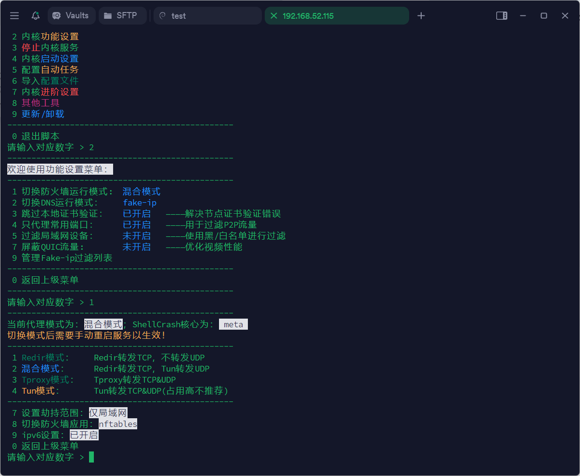Click the 仅局域网 hijack range text
The height and width of the screenshot is (476, 580).
click(x=109, y=412)
